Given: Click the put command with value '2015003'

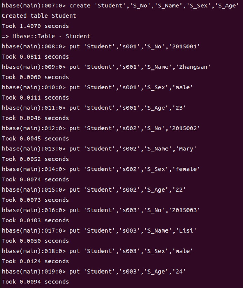Looking at the screenshot, I should (x=101, y=210).
